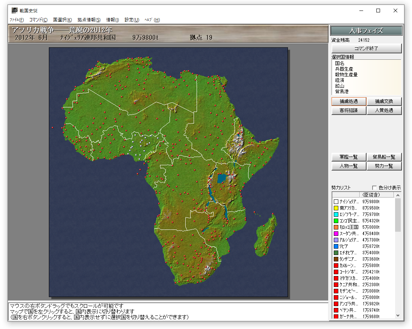Open the コマンド(C) menu
The width and height of the screenshot is (412, 329).
point(38,20)
